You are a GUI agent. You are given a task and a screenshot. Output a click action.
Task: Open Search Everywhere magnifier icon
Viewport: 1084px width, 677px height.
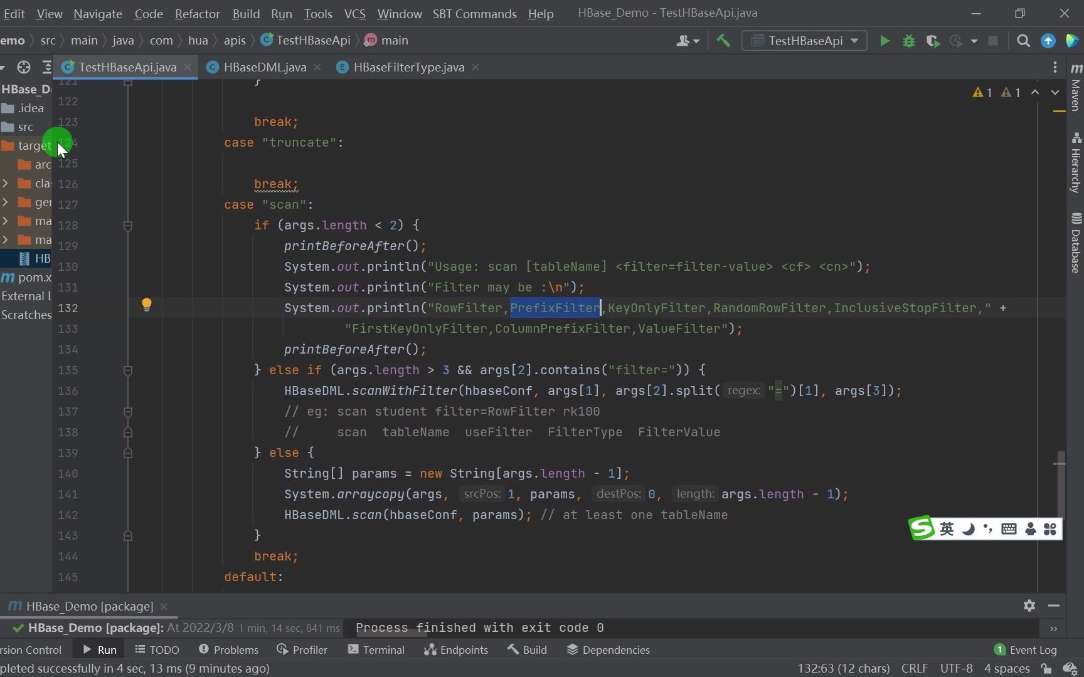click(x=1023, y=41)
